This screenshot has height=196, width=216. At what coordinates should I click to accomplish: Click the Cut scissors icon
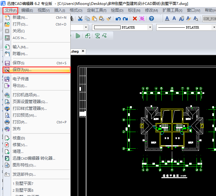pos(80,18)
